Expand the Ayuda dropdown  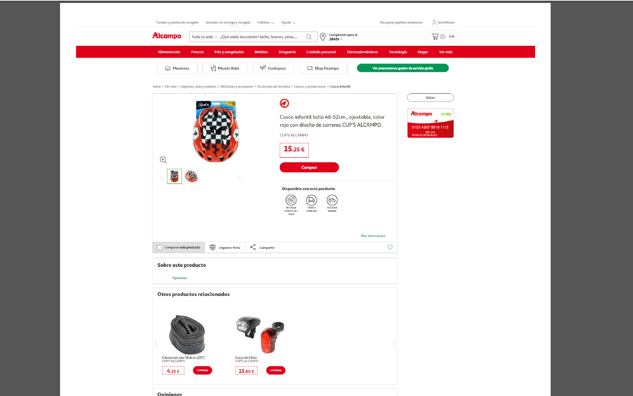tap(288, 23)
